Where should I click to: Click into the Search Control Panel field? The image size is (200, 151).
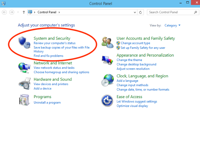tap(170, 12)
